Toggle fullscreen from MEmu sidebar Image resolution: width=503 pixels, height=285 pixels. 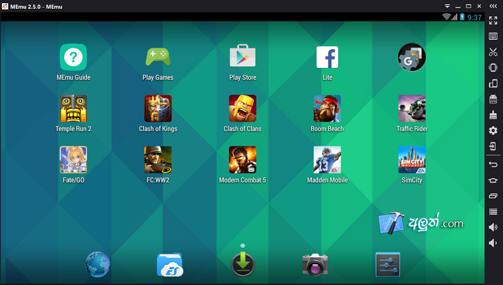493,21
